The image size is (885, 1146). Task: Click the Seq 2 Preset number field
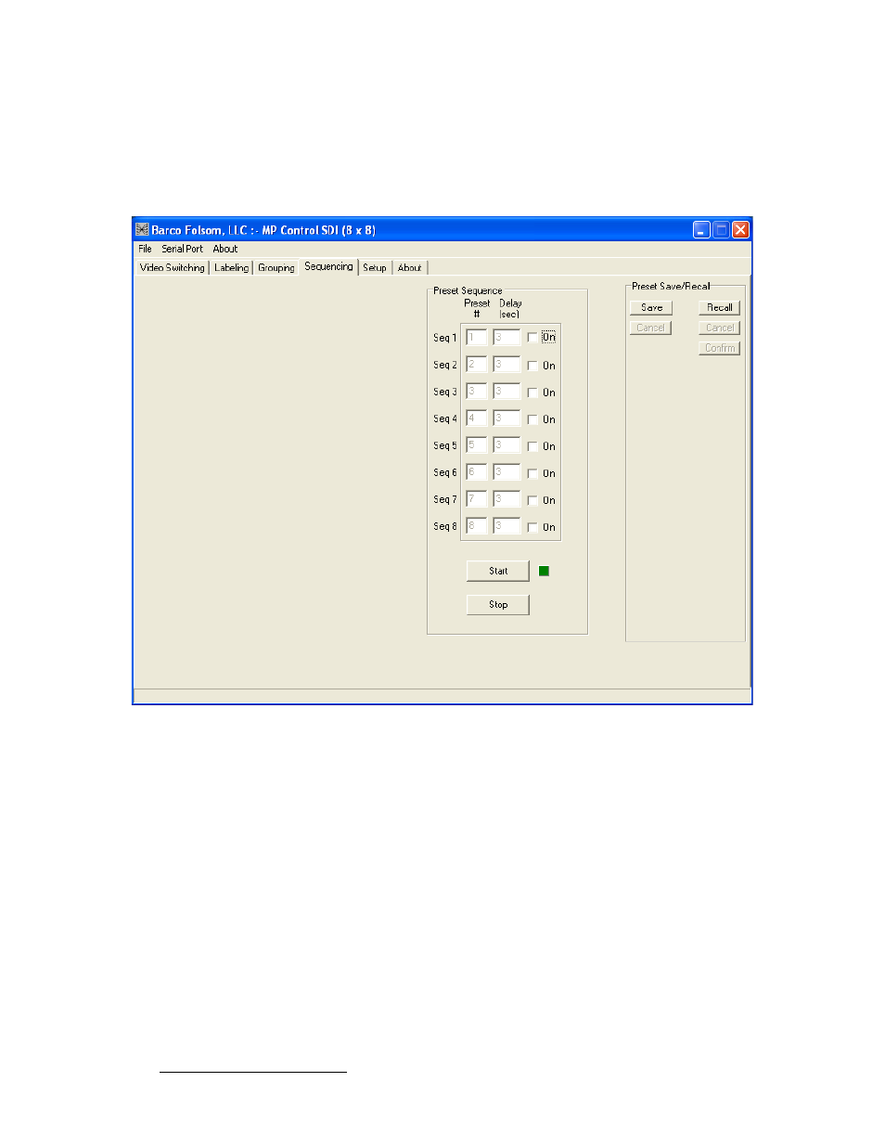(476, 364)
